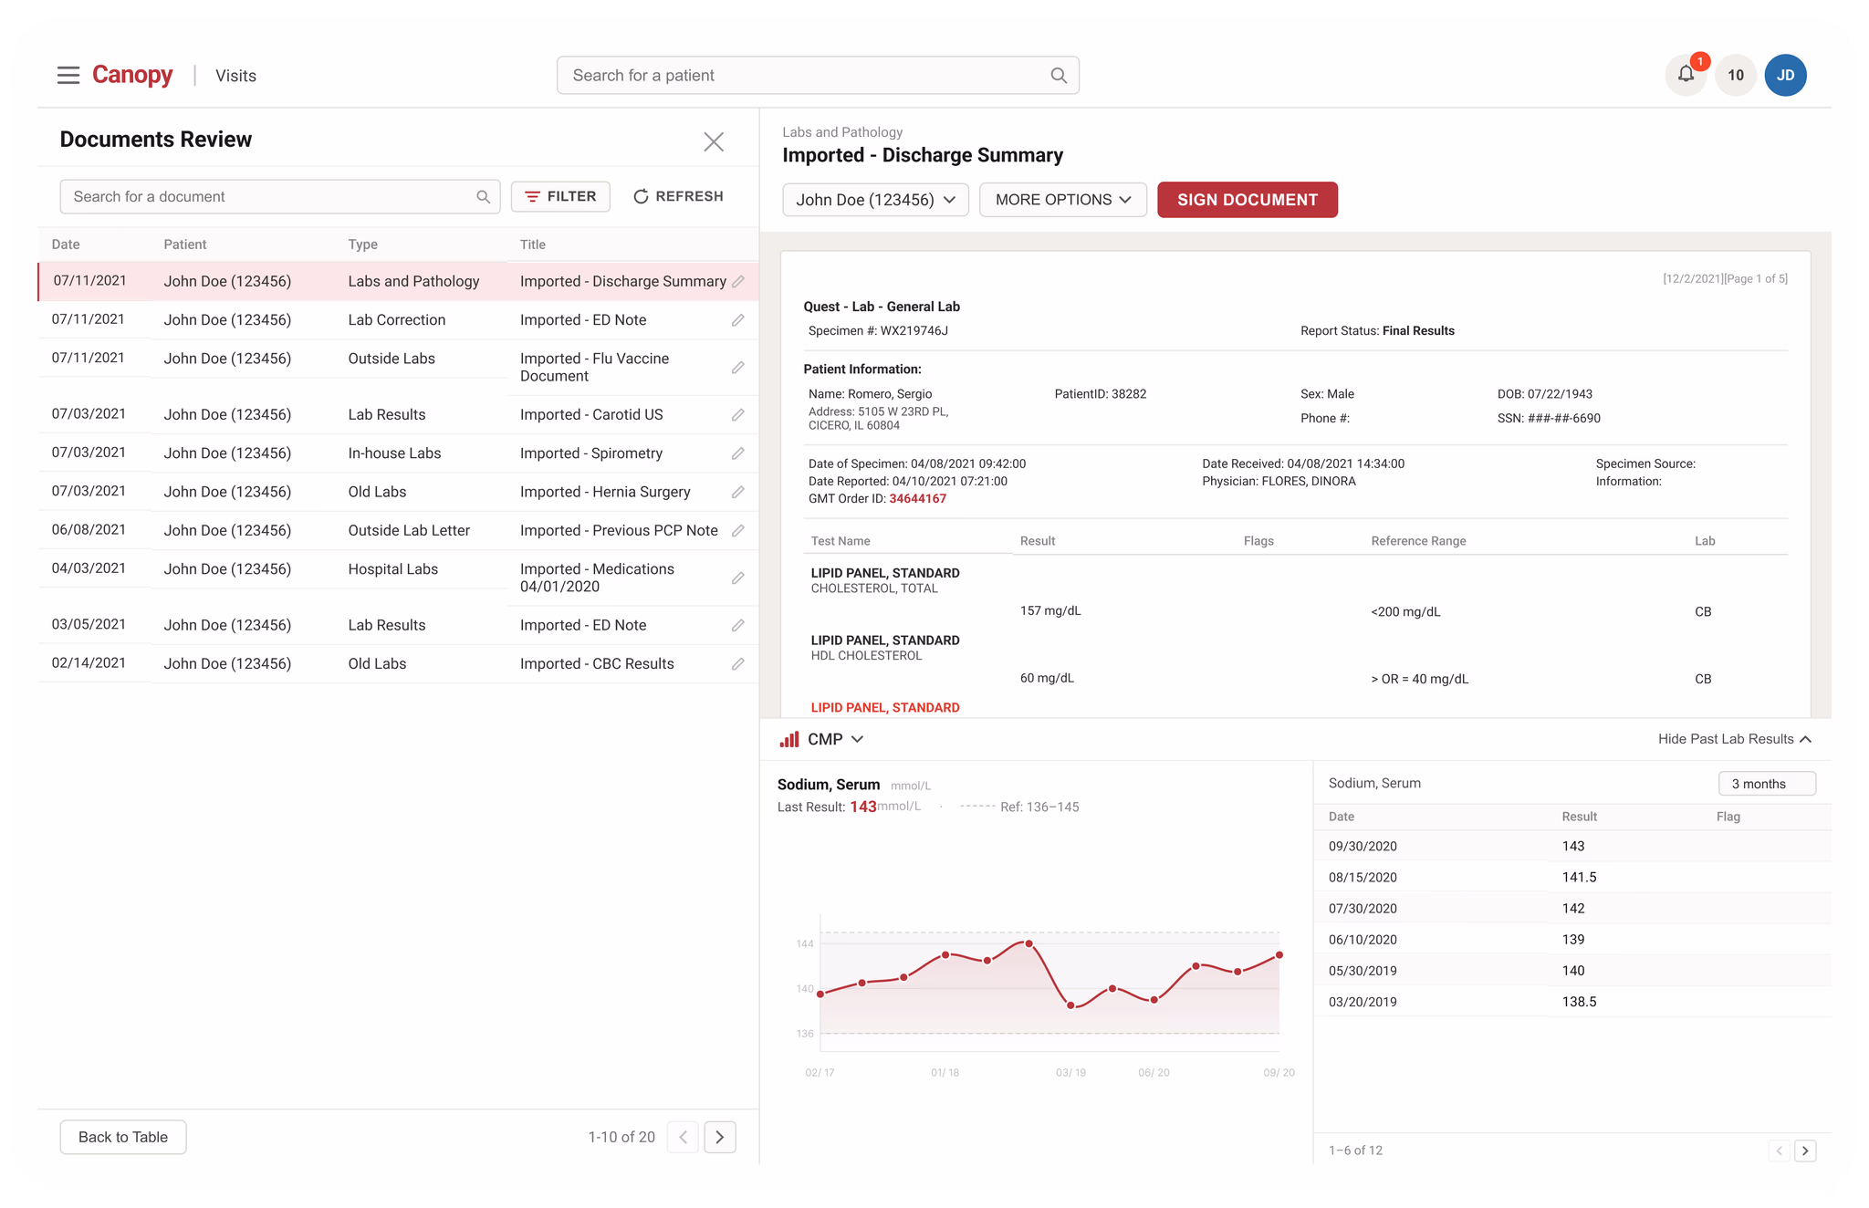Image resolution: width=1869 pixels, height=1208 pixels.
Task: Click pencil icon for Imported - Hernia Surgery
Action: point(738,492)
